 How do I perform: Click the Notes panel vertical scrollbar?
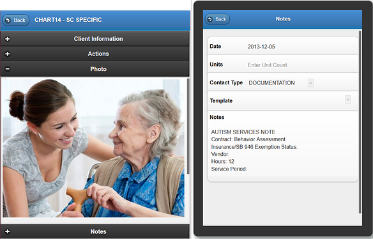pos(360,121)
